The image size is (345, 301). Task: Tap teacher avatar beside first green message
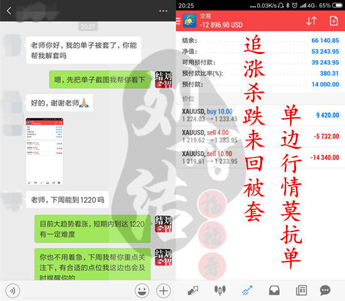[163, 80]
